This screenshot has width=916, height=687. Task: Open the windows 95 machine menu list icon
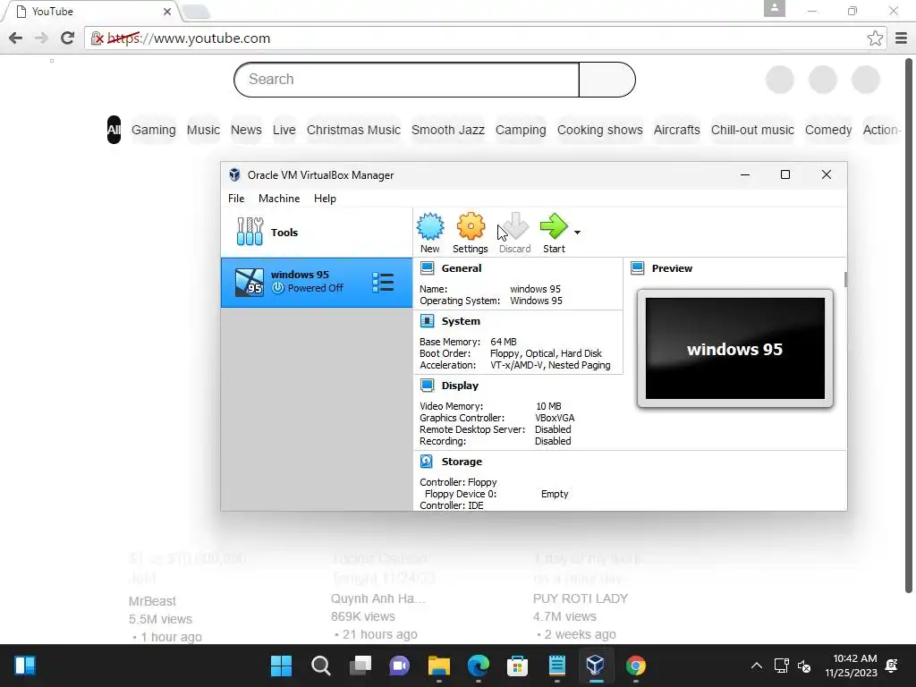tap(383, 283)
